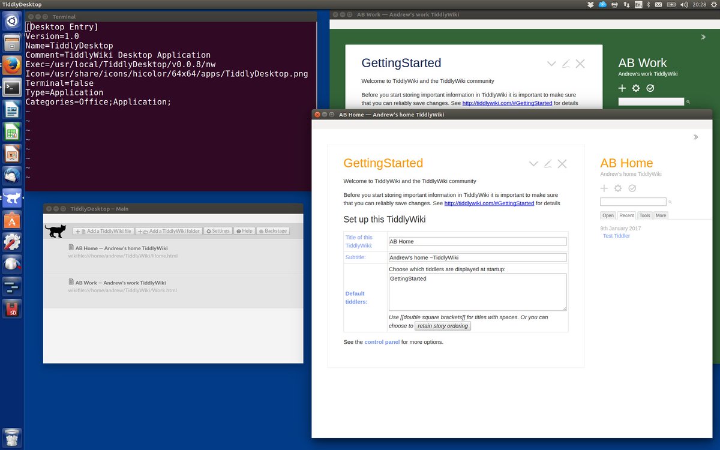Image resolution: width=720 pixels, height=450 pixels.
Task: Click the wikifile Home.html path text
Action: 122,256
